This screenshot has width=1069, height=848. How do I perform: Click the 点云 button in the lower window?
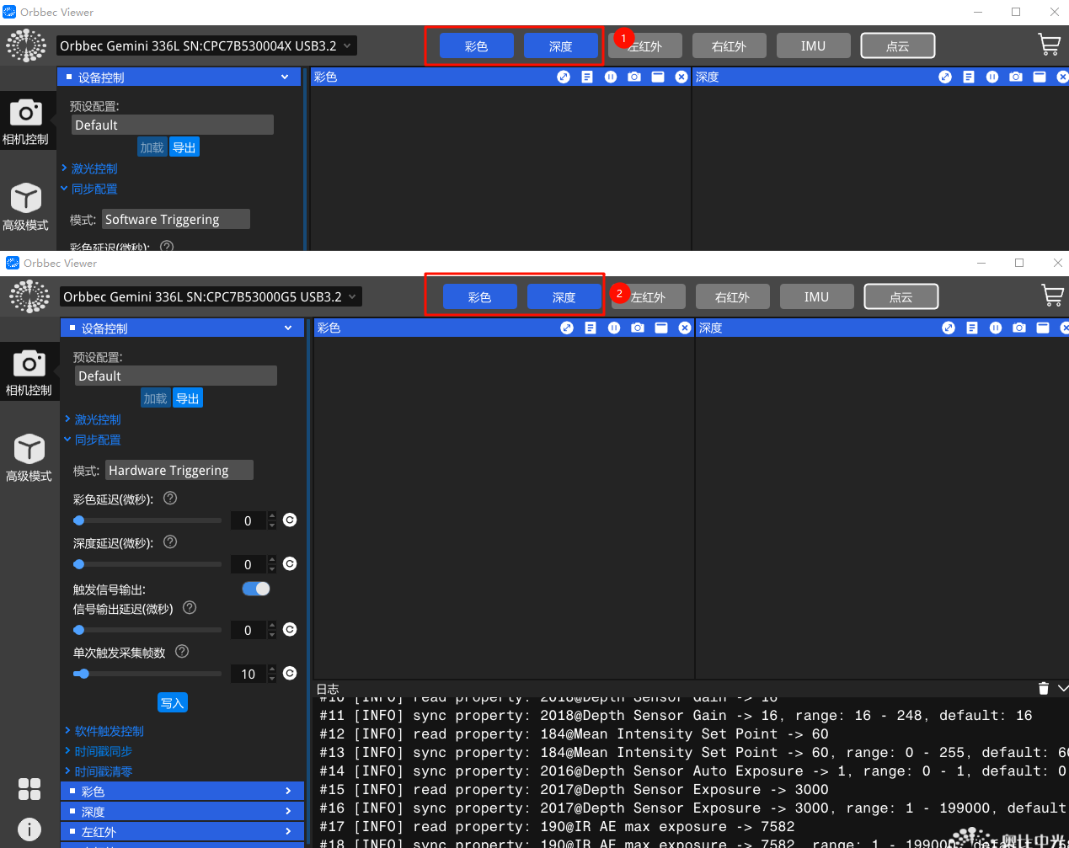(x=901, y=297)
